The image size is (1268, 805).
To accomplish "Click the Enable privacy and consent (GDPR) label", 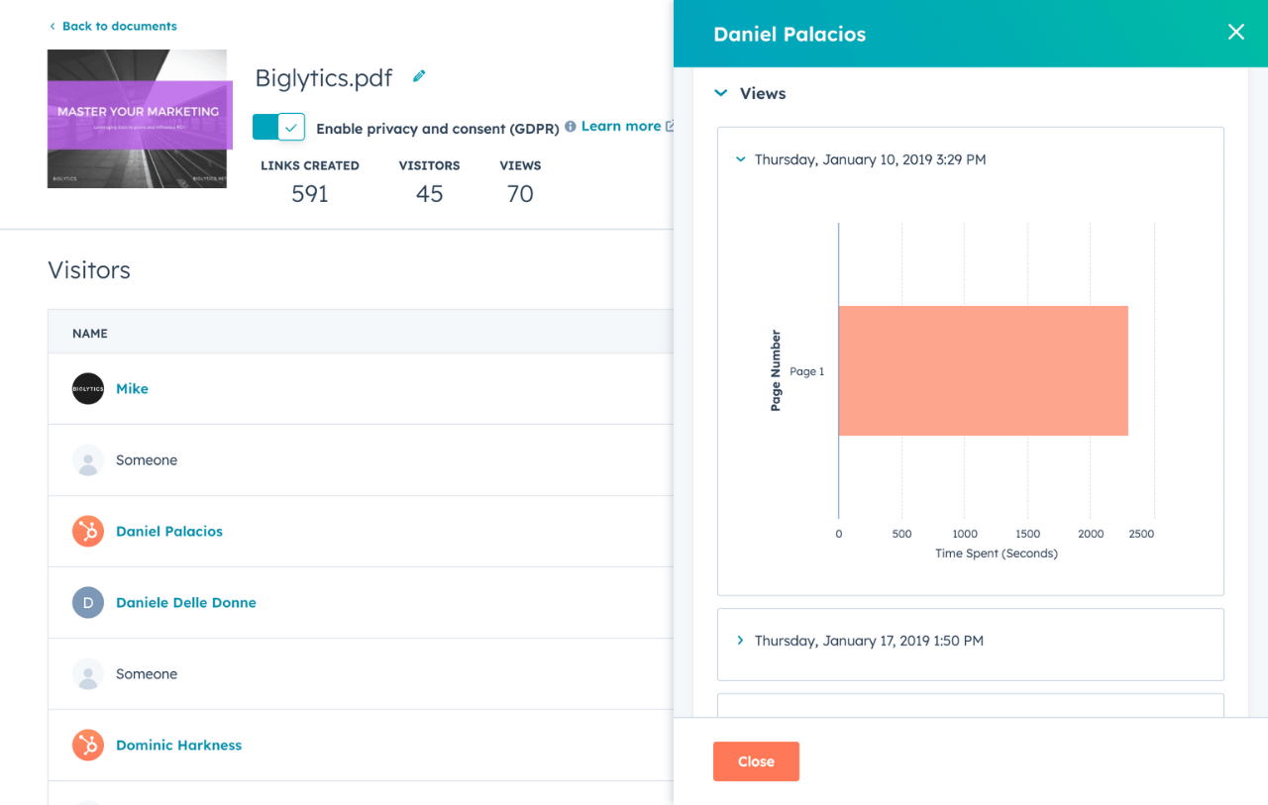I will tap(438, 129).
